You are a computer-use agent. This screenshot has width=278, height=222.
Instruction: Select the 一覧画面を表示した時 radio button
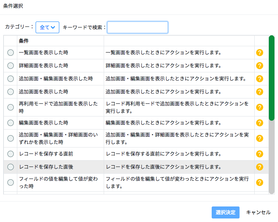[x=11, y=53]
